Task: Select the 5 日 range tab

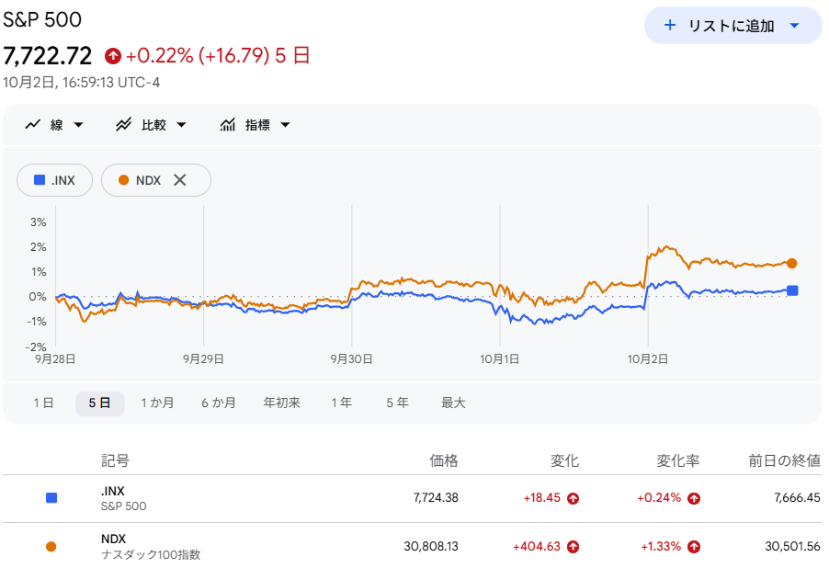Action: click(100, 403)
